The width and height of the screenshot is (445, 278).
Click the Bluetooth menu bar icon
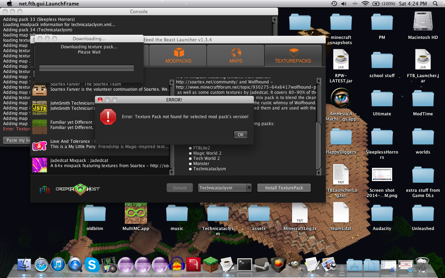pyautogui.click(x=355, y=4)
